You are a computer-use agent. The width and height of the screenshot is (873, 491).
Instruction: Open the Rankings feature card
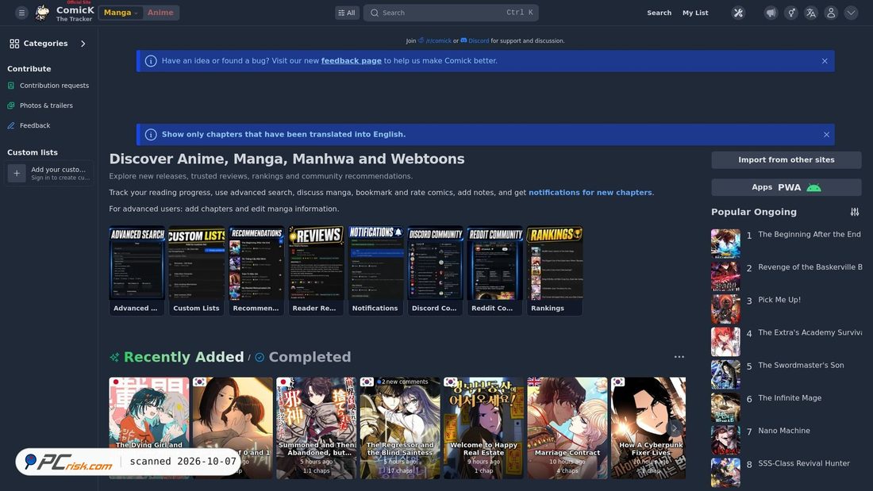pyautogui.click(x=555, y=270)
